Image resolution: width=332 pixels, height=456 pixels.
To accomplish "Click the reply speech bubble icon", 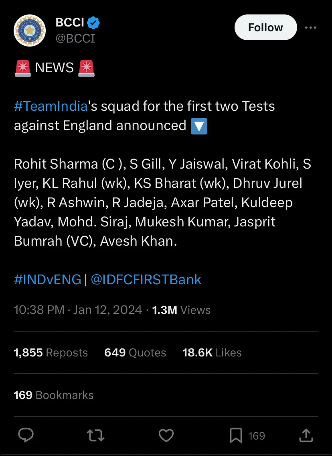I will pyautogui.click(x=26, y=436).
